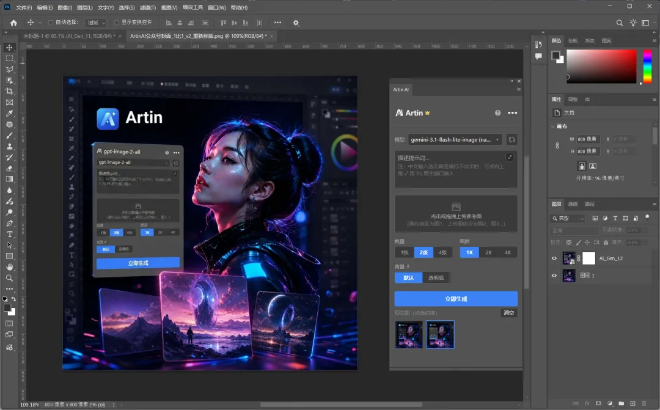This screenshot has height=410, width=660.
Task: Switch to the 未标题-1 document tab
Action: pyautogui.click(x=69, y=36)
